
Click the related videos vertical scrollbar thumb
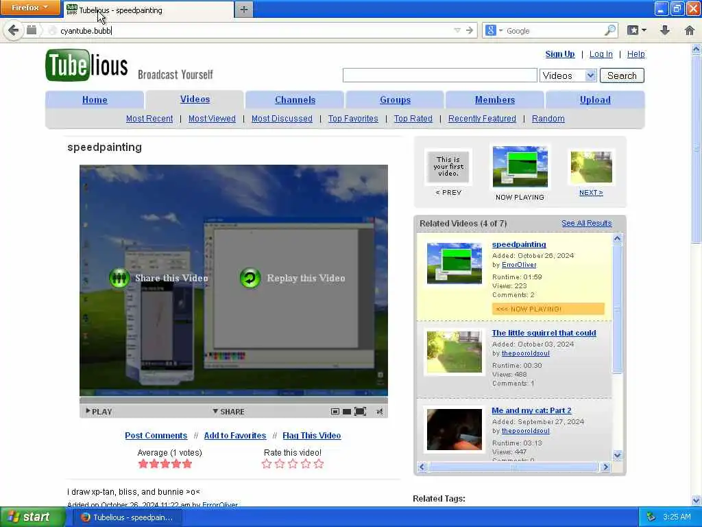pos(618,309)
